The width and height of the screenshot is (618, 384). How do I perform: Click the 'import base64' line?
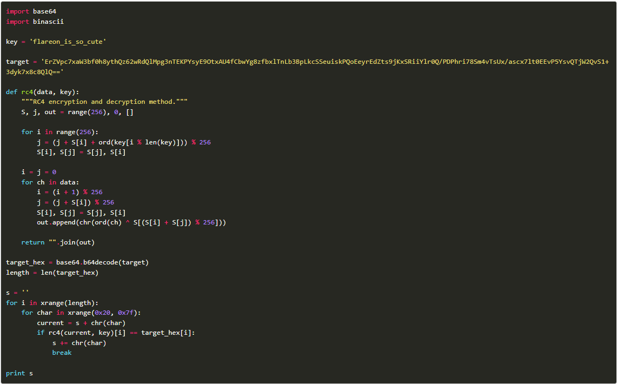click(x=31, y=11)
